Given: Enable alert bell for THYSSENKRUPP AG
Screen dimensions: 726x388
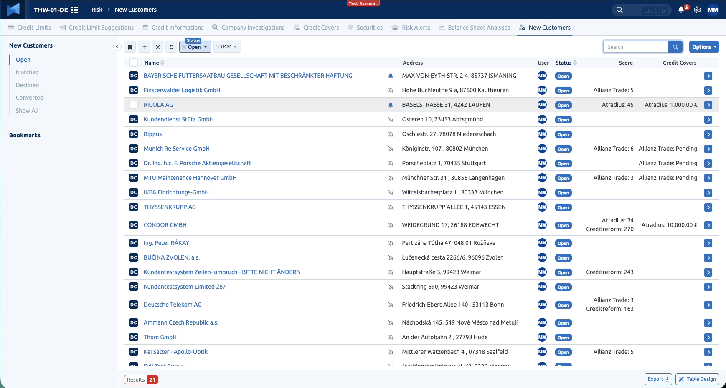Looking at the screenshot, I should (391, 207).
